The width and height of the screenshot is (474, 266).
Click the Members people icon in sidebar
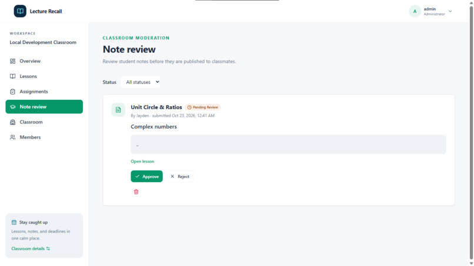[x=12, y=137]
